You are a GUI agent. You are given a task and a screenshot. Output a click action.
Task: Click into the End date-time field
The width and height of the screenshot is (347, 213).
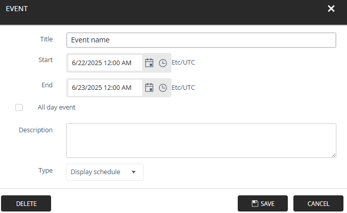(105, 88)
